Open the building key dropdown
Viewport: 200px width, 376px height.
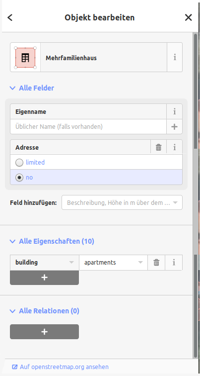tap(45, 263)
